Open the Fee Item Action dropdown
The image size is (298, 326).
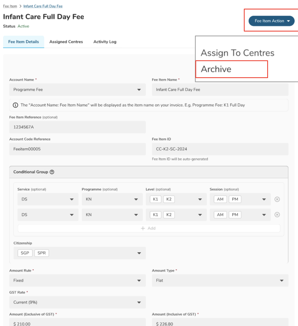271,21
